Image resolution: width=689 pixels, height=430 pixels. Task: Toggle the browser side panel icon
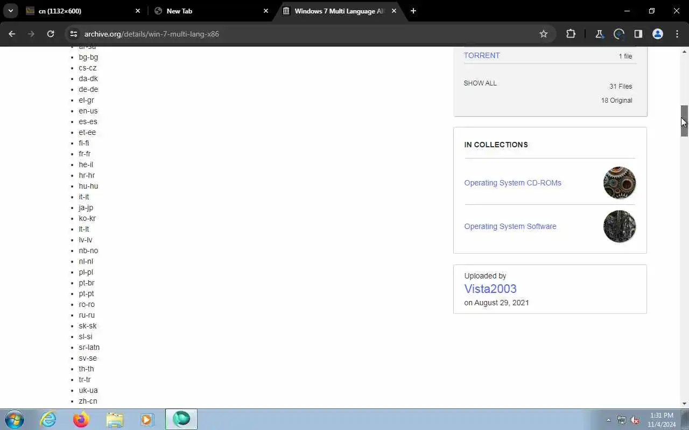click(638, 34)
